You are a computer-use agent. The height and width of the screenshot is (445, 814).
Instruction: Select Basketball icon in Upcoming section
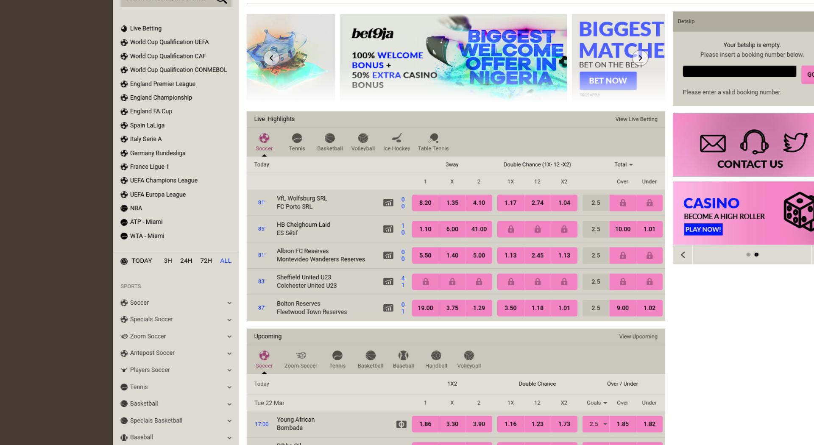[371, 355]
